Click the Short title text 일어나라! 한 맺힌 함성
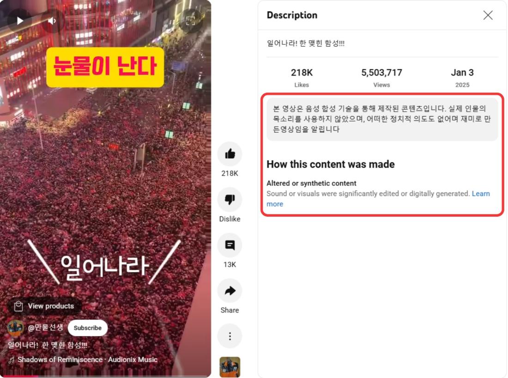The width and height of the screenshot is (508, 378). (x=48, y=345)
